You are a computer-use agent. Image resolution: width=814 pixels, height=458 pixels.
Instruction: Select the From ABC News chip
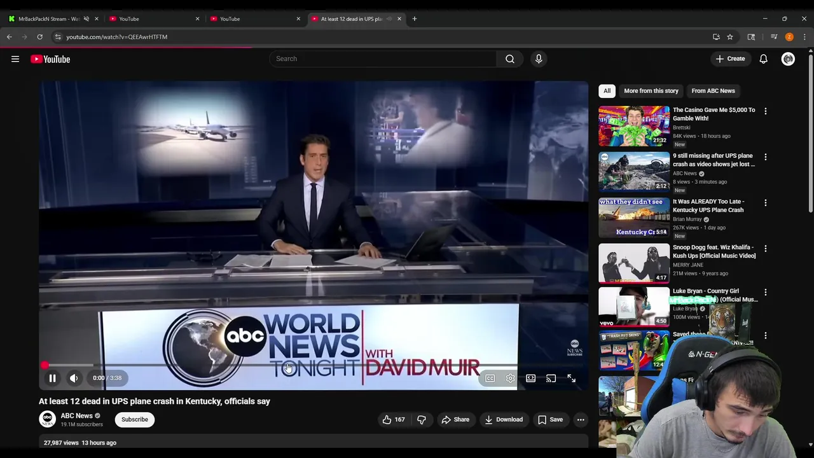pos(713,91)
